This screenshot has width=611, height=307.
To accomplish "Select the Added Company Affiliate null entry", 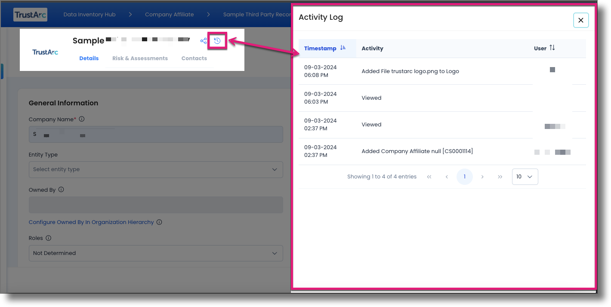I will click(x=442, y=151).
